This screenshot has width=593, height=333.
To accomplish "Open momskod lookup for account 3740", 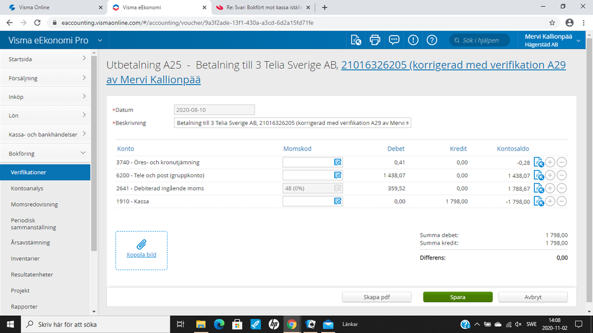I will [338, 162].
